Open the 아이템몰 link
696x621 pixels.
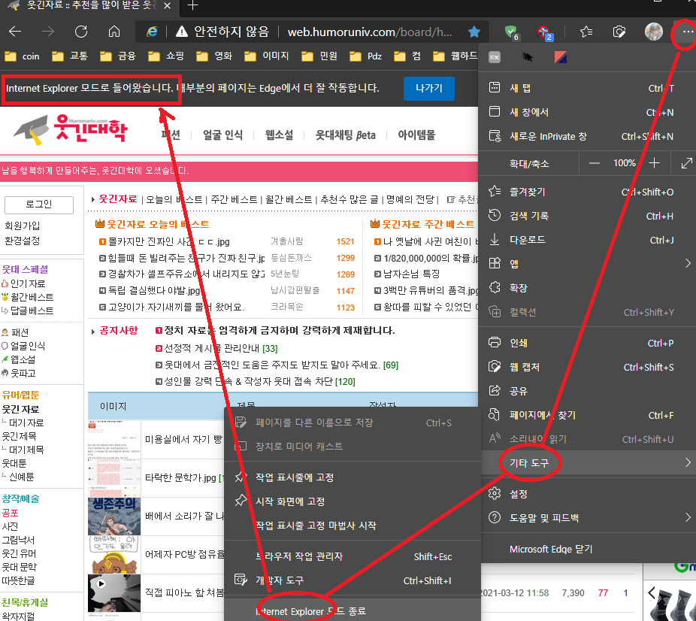point(416,135)
